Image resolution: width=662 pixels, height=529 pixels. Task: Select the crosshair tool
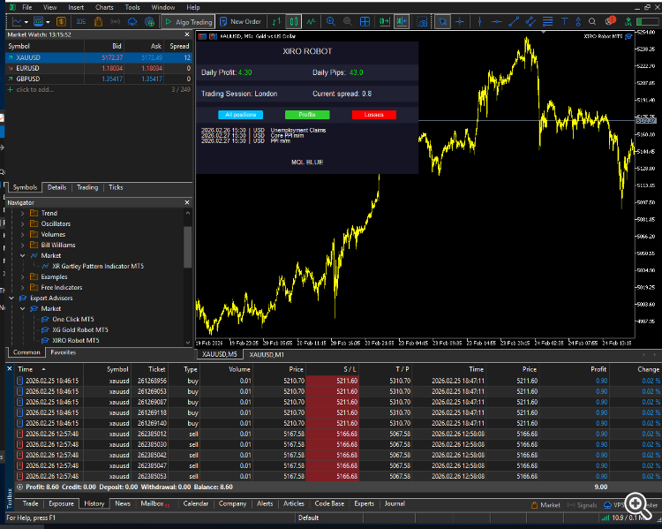click(x=460, y=21)
